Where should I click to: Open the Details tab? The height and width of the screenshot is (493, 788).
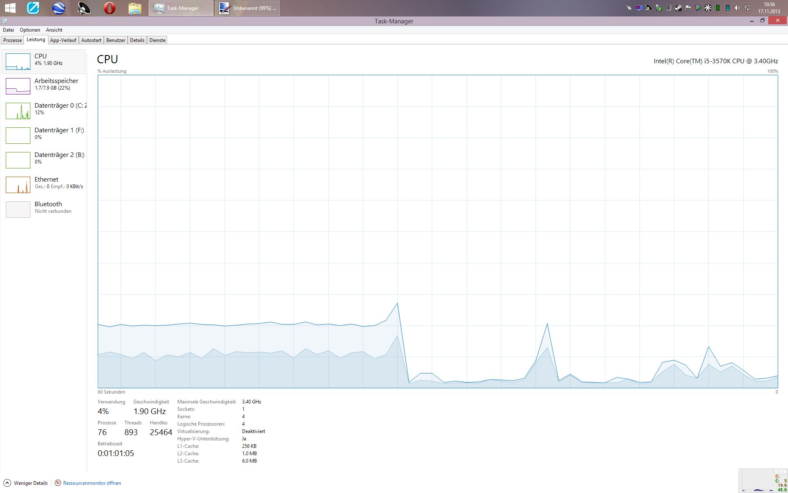pyautogui.click(x=137, y=40)
